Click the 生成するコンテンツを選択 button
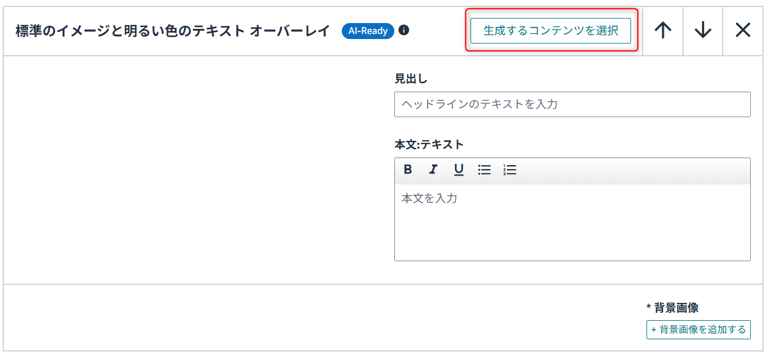The width and height of the screenshot is (770, 356). click(x=550, y=31)
